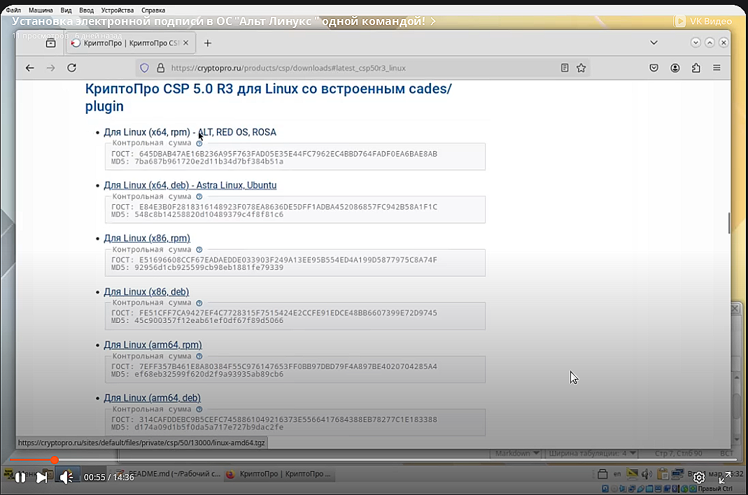The width and height of the screenshot is (748, 495).
Task: Open the Ввод menu
Action: (86, 10)
